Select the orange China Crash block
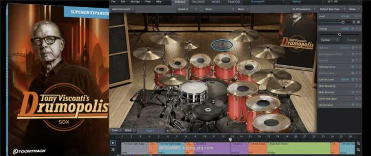The image size is (371, 156). pos(258,148)
